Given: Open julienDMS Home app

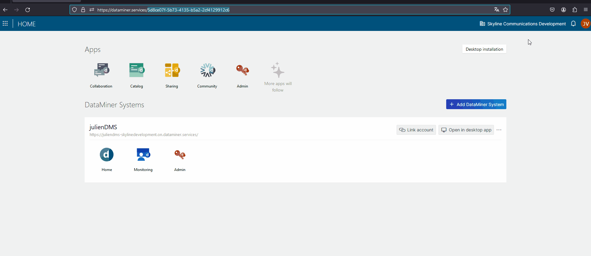Looking at the screenshot, I should click(107, 159).
